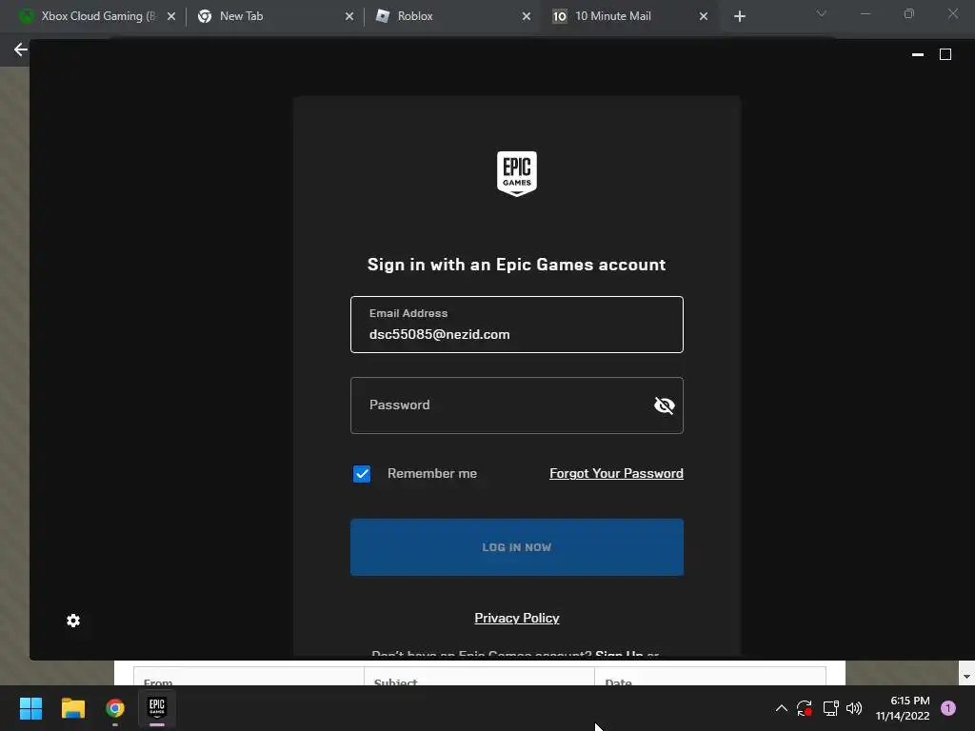The image size is (975, 731).
Task: Click the Password input field
Action: (517, 405)
